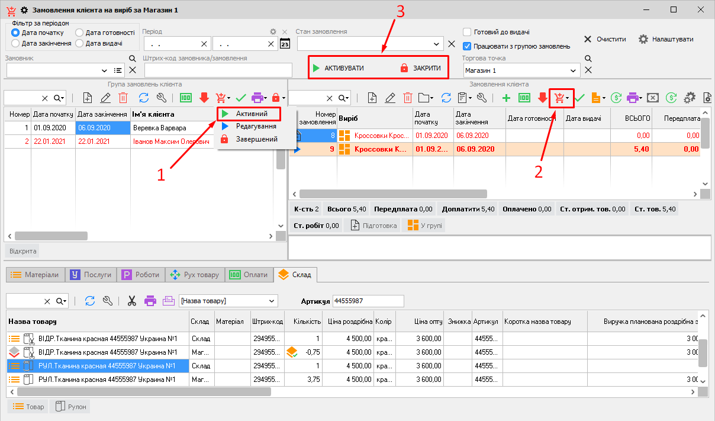This screenshot has height=421, width=715.
Task: Enable the 'Готовий до видачі' checkbox
Action: pyautogui.click(x=467, y=32)
